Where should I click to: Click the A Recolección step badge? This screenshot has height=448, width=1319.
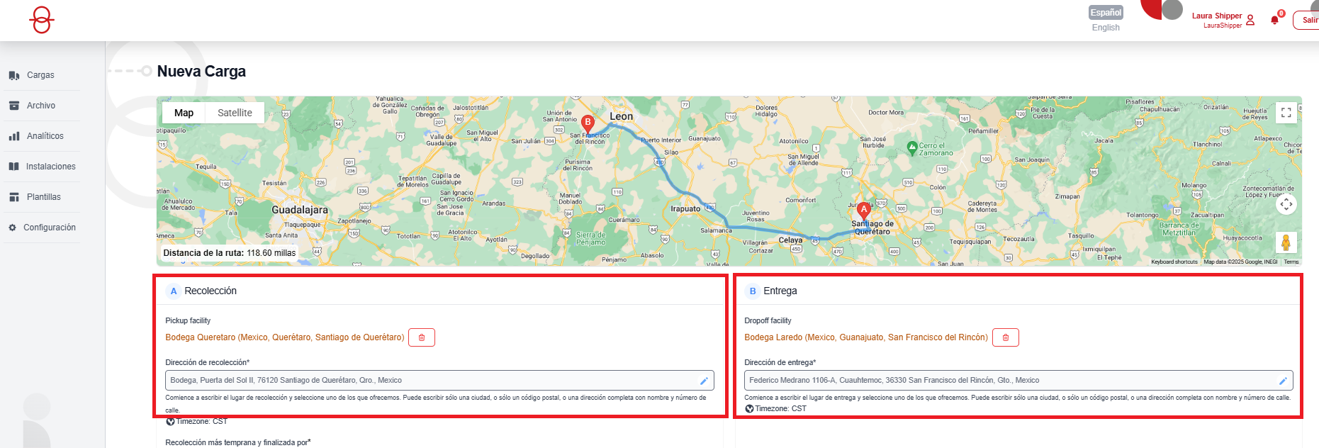coord(174,291)
